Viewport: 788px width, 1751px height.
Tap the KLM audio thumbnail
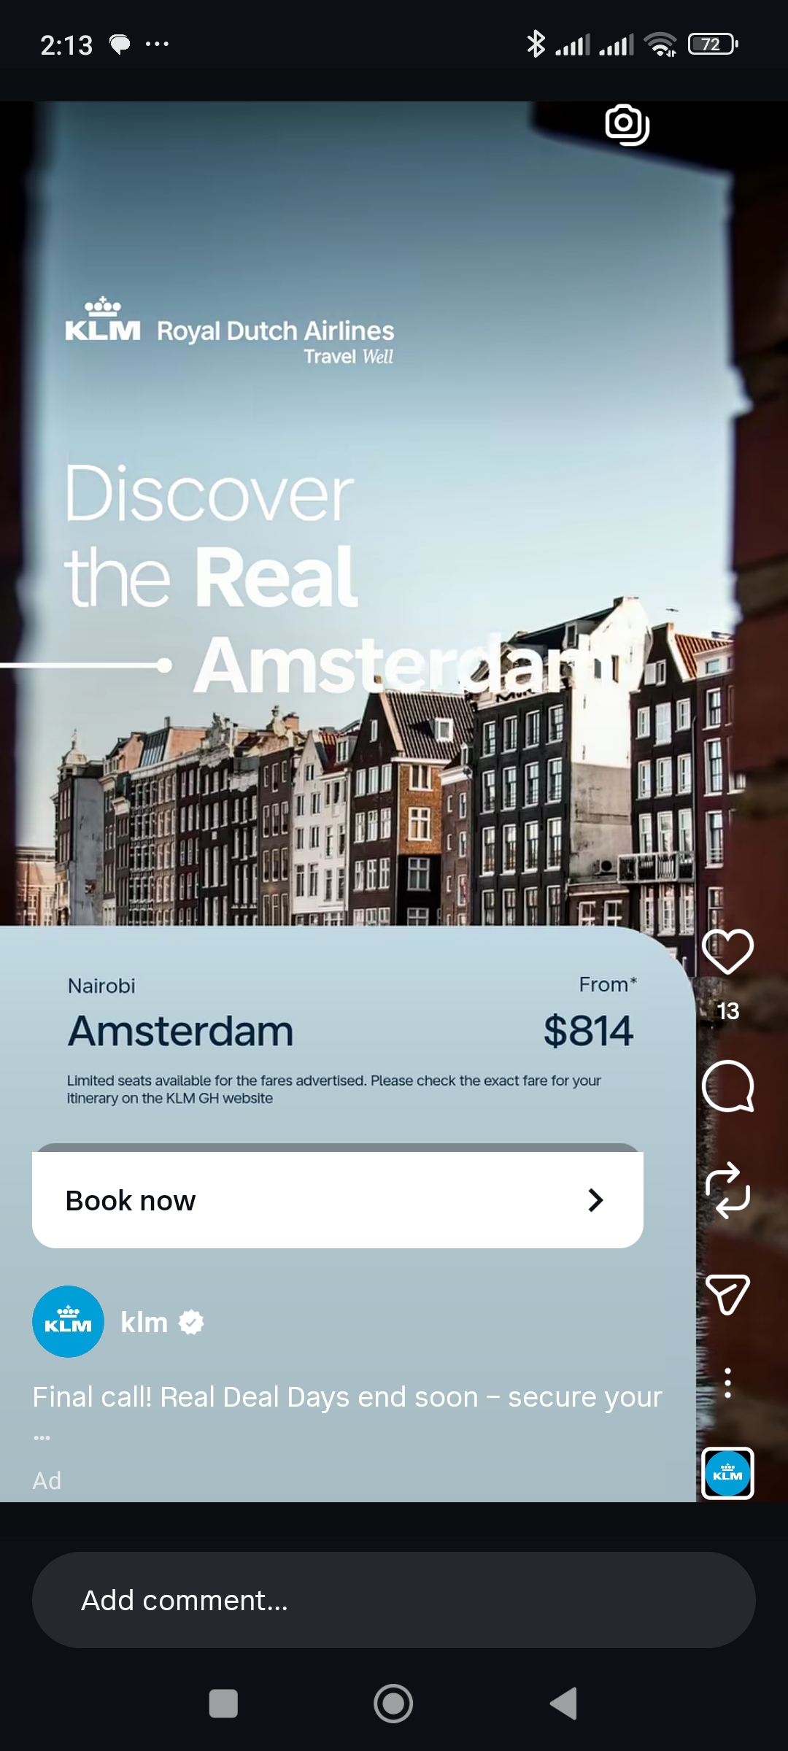pyautogui.click(x=727, y=1473)
